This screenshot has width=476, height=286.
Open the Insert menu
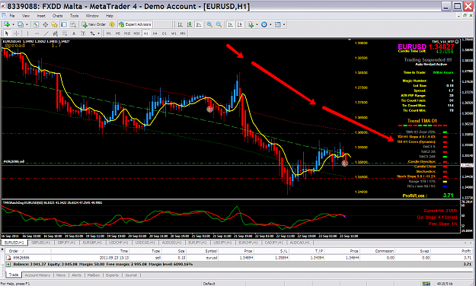(41, 16)
